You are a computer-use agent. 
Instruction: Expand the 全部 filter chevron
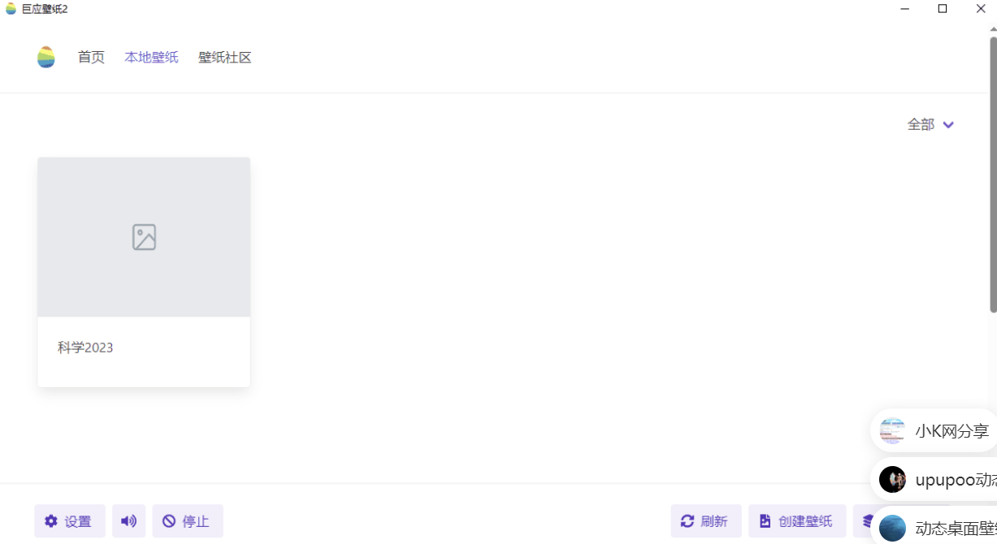(x=948, y=125)
